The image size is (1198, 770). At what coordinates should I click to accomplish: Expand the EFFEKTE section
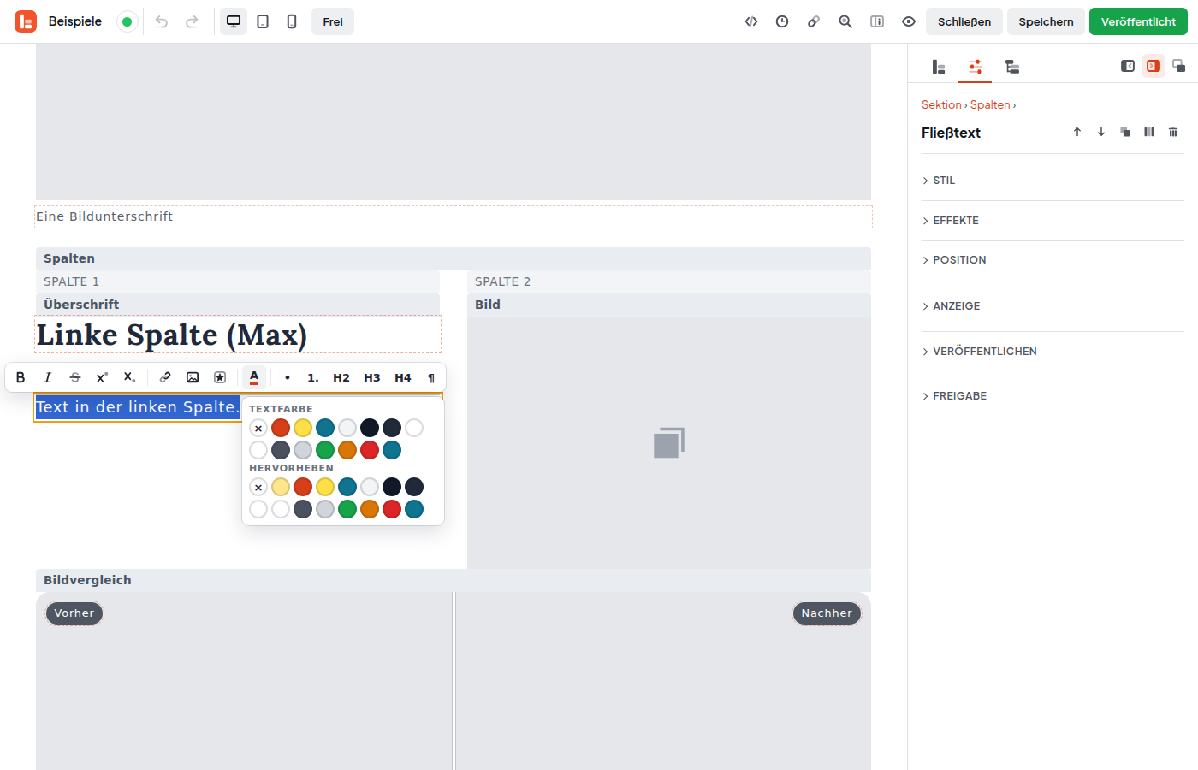1053,221
